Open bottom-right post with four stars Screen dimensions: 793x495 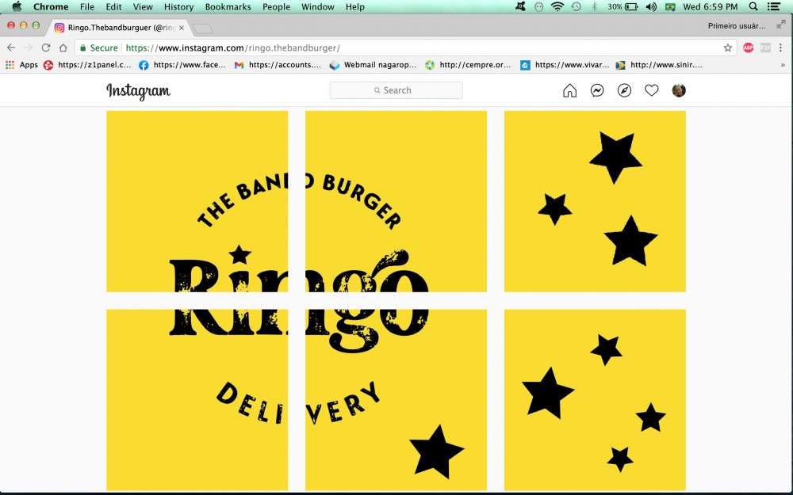click(595, 399)
